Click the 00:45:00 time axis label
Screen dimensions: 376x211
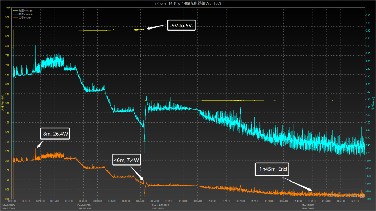click(x=140, y=201)
